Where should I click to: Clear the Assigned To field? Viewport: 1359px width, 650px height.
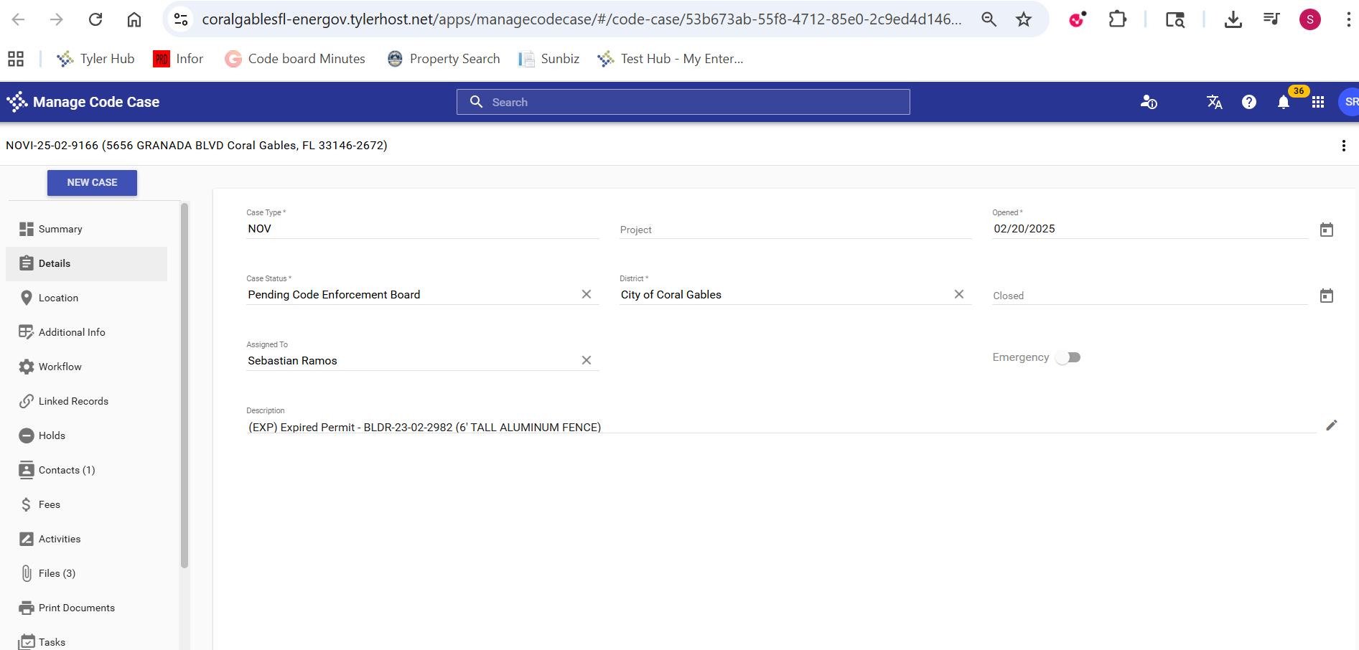(587, 360)
